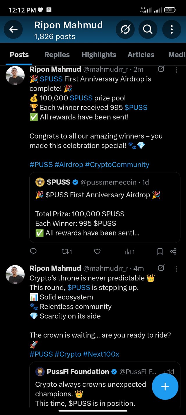Tap the reply icon on the airdrop post

(33, 251)
